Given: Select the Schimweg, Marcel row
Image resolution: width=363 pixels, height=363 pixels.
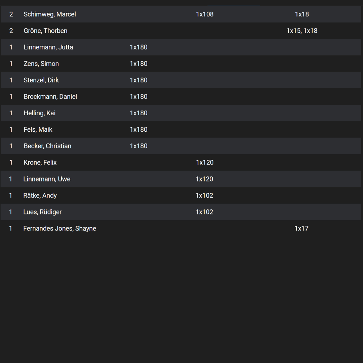Looking at the screenshot, I should [181, 14].
